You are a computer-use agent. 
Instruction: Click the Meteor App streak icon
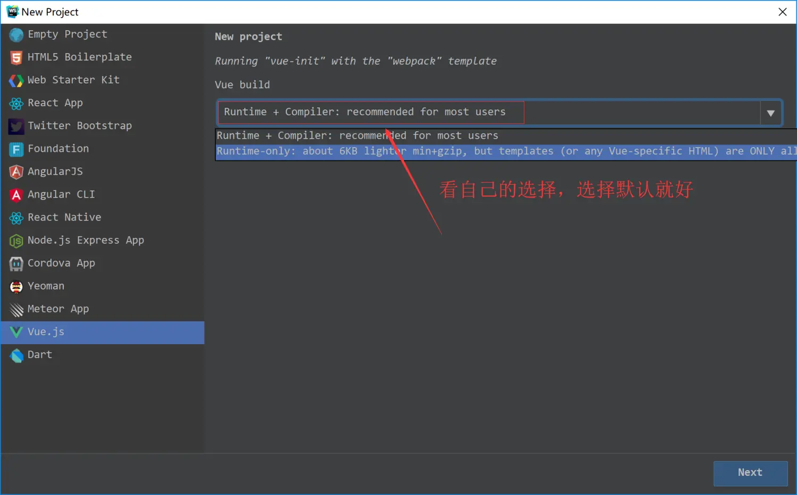pos(16,309)
